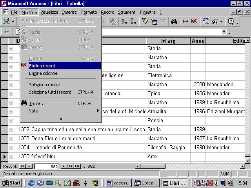Click the Anno column header
Viewport: 251px width, 188px height.
(x=198, y=41)
